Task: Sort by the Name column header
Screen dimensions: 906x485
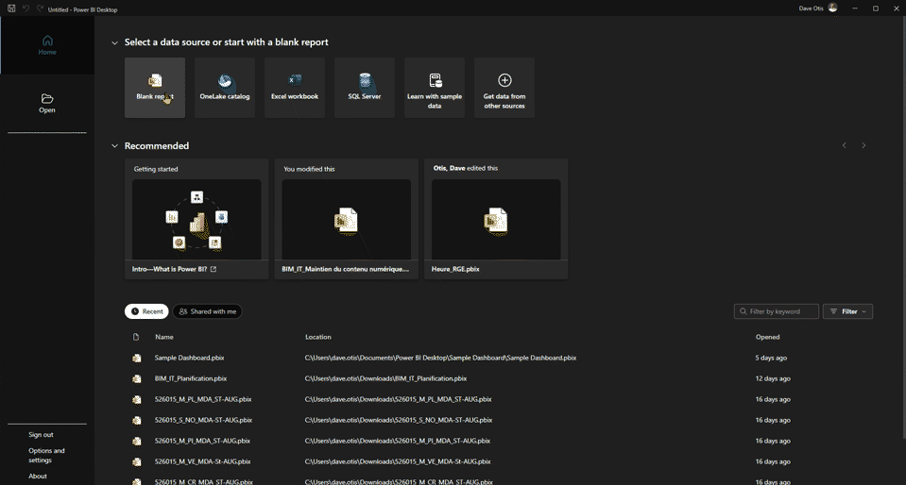Action: (164, 337)
